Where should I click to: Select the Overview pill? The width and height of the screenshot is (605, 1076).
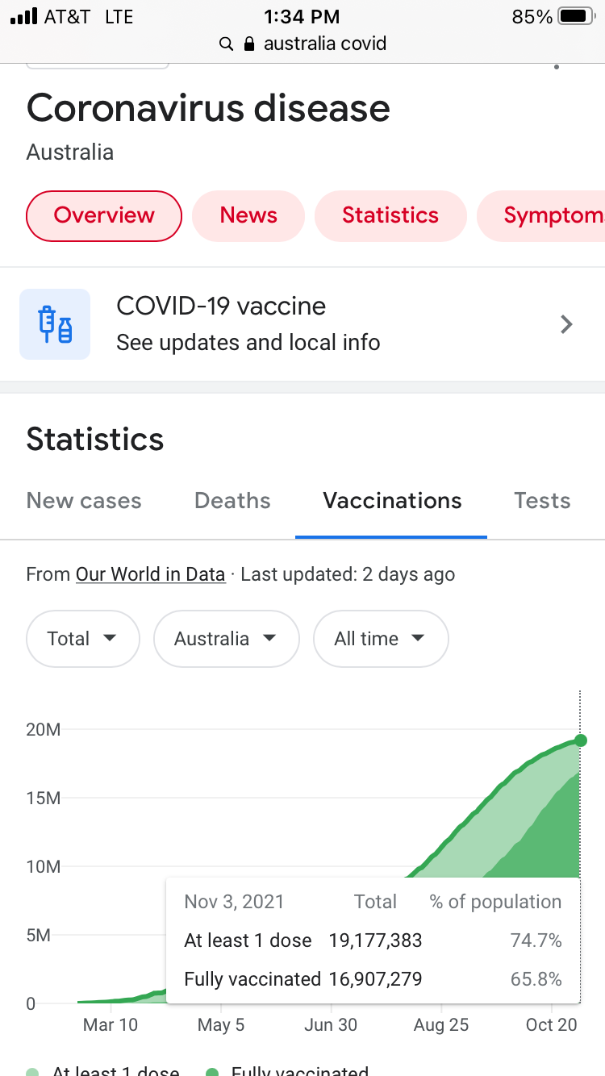(104, 215)
